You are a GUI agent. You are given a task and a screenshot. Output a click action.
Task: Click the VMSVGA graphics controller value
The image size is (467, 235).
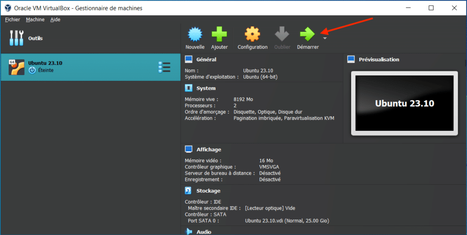269,167
